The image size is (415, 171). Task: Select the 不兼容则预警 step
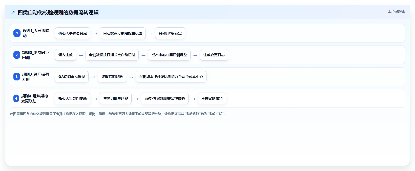coord(212,98)
